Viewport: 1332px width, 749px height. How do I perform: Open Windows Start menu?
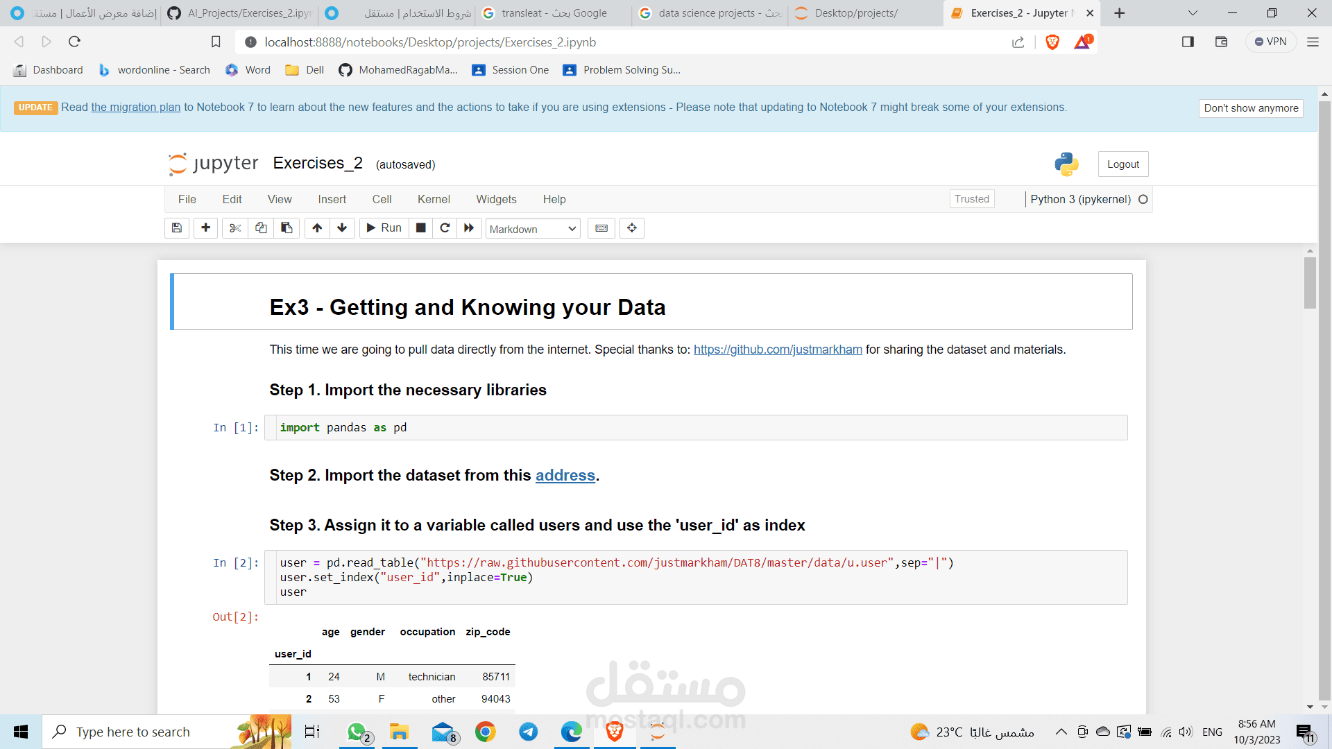click(21, 732)
